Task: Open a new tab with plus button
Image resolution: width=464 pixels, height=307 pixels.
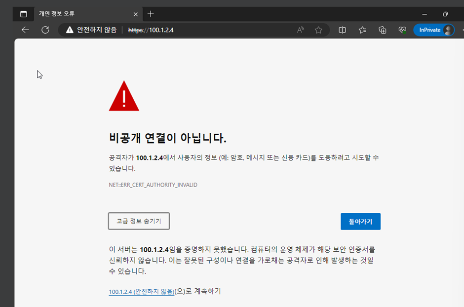Action: click(151, 14)
